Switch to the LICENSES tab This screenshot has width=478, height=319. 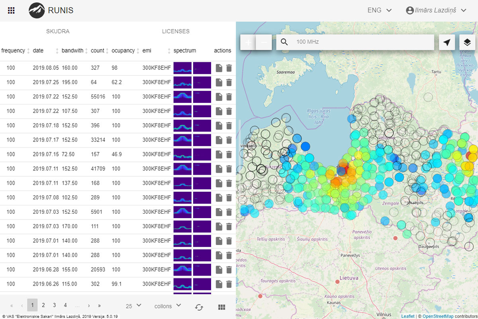click(x=176, y=31)
